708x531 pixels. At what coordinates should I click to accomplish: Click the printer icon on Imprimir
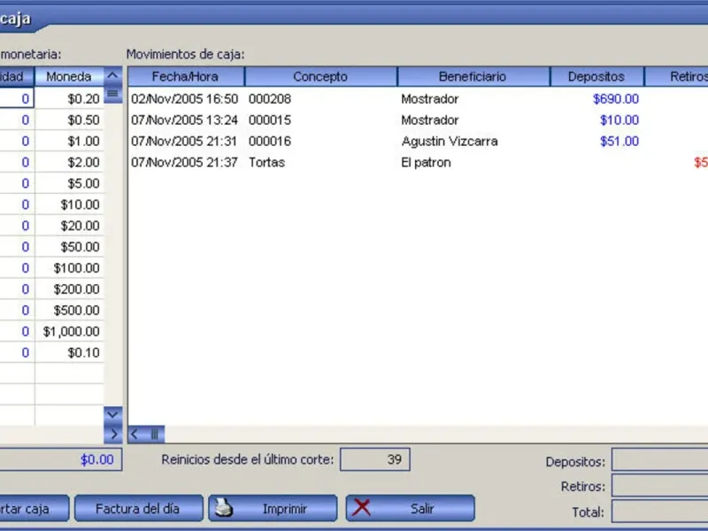click(x=224, y=508)
